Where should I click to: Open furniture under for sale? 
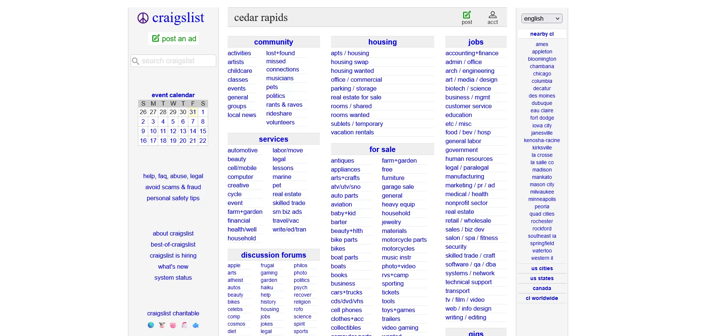point(393,178)
